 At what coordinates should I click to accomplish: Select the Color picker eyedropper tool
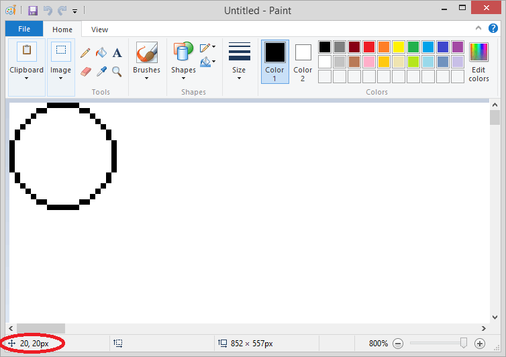click(101, 71)
